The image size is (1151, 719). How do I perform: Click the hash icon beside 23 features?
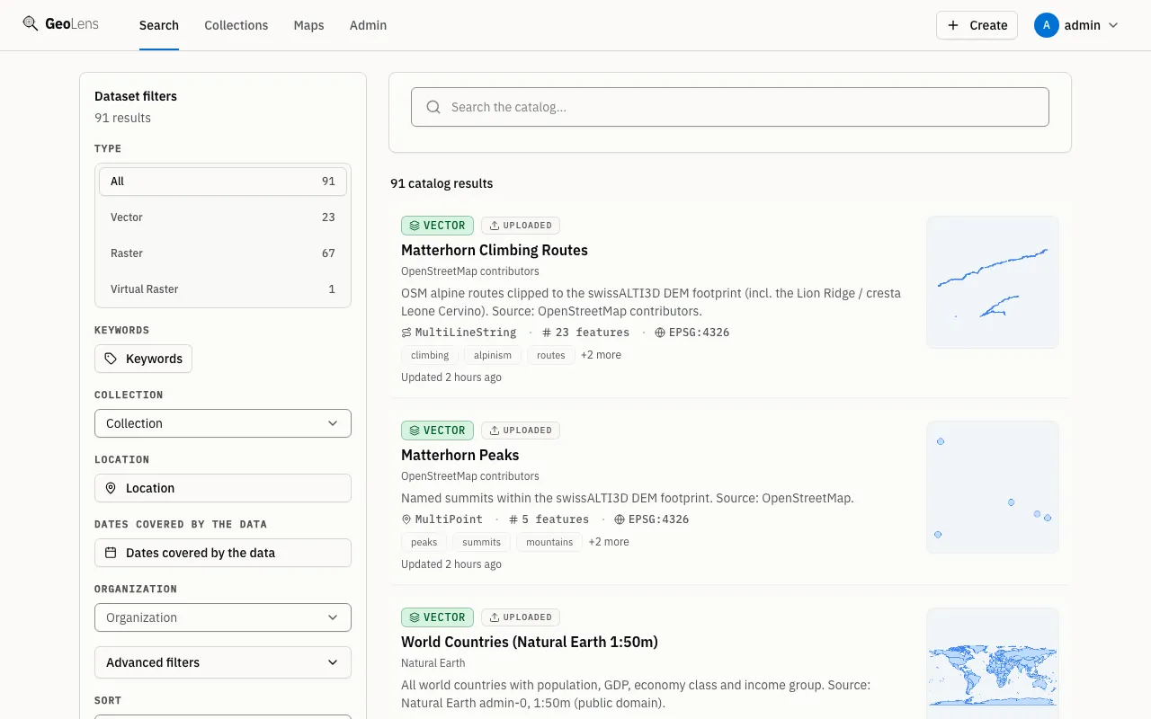click(547, 333)
